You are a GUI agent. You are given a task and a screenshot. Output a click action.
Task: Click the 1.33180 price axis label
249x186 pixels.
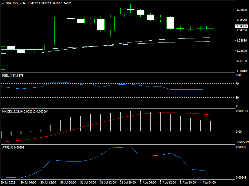242,61
